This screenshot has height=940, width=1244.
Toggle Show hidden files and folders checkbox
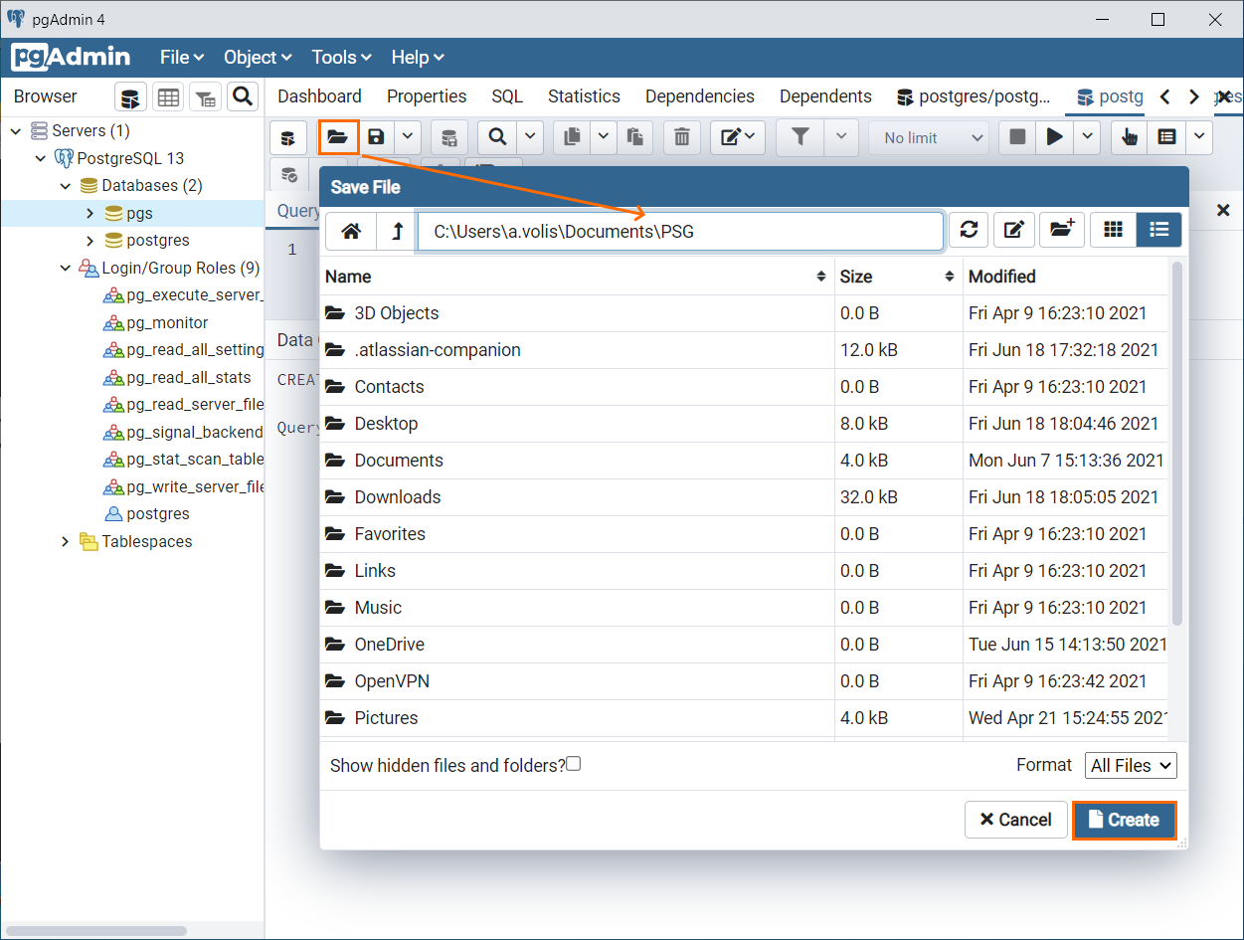pyautogui.click(x=573, y=764)
